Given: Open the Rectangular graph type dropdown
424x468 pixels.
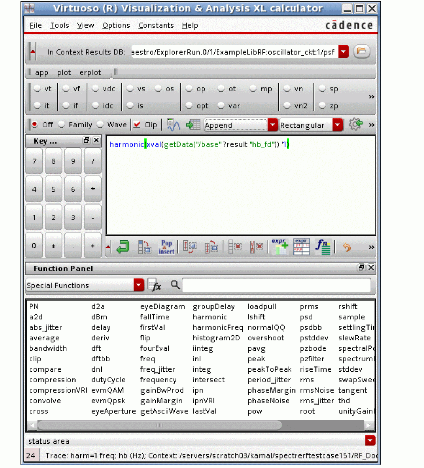Looking at the screenshot, I should (x=337, y=125).
